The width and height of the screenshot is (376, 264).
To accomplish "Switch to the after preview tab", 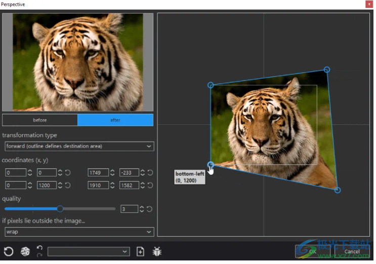I will 115,120.
